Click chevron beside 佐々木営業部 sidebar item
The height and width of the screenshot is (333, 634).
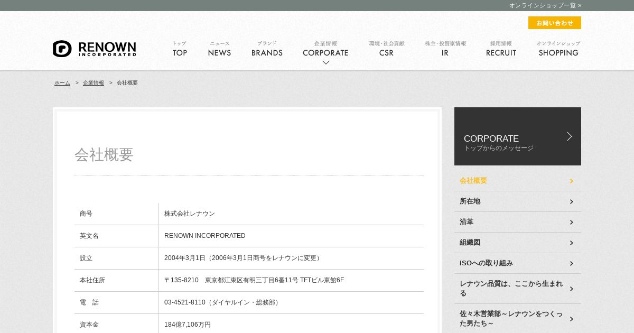click(572, 319)
